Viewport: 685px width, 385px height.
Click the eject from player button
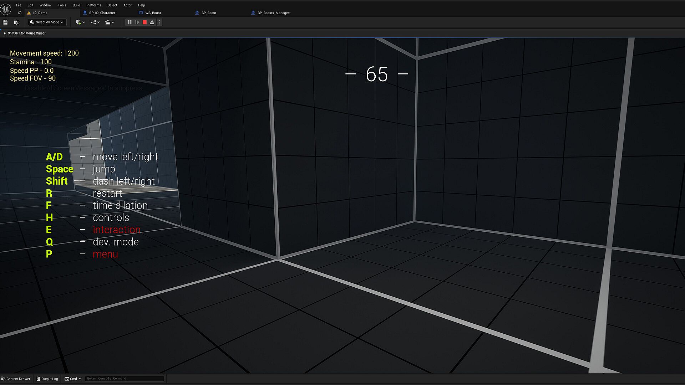pos(152,22)
